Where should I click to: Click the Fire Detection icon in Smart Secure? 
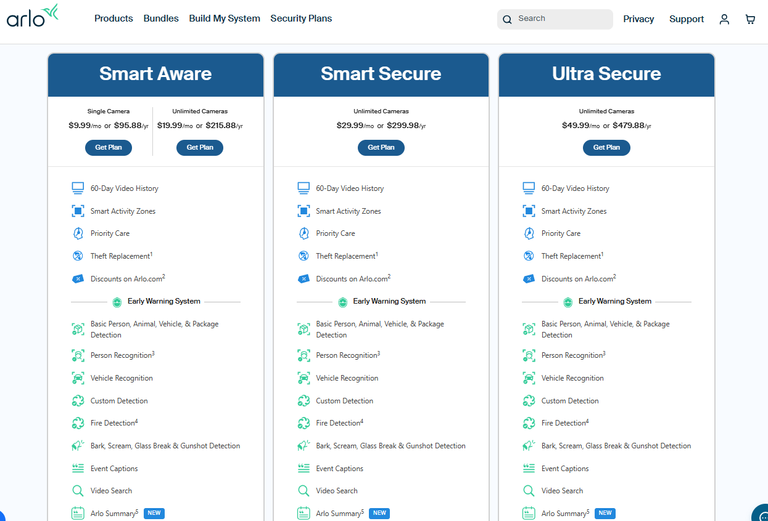pos(303,423)
